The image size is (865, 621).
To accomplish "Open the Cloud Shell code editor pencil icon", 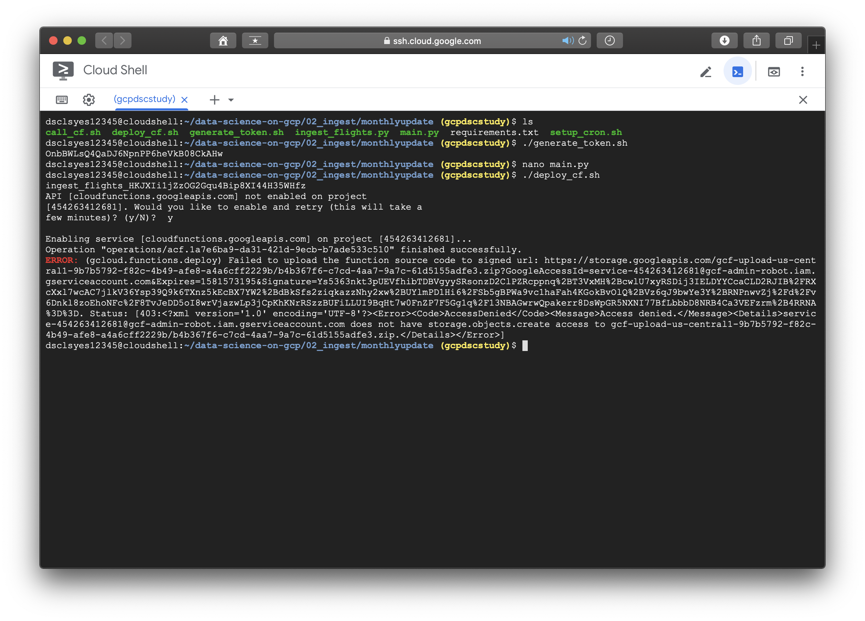I will coord(705,72).
